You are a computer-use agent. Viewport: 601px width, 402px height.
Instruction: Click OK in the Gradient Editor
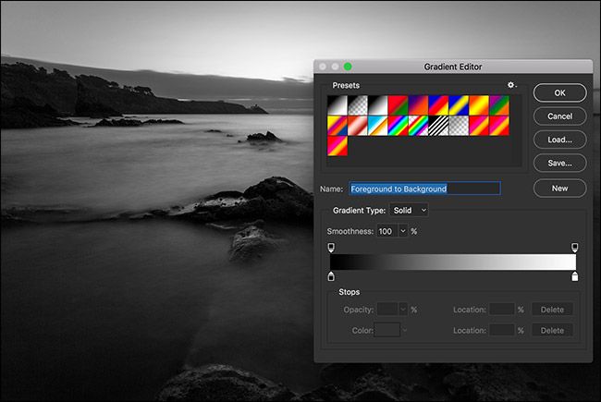(x=559, y=92)
